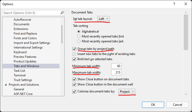Toggle Group tabs by project/path

point(74,49)
